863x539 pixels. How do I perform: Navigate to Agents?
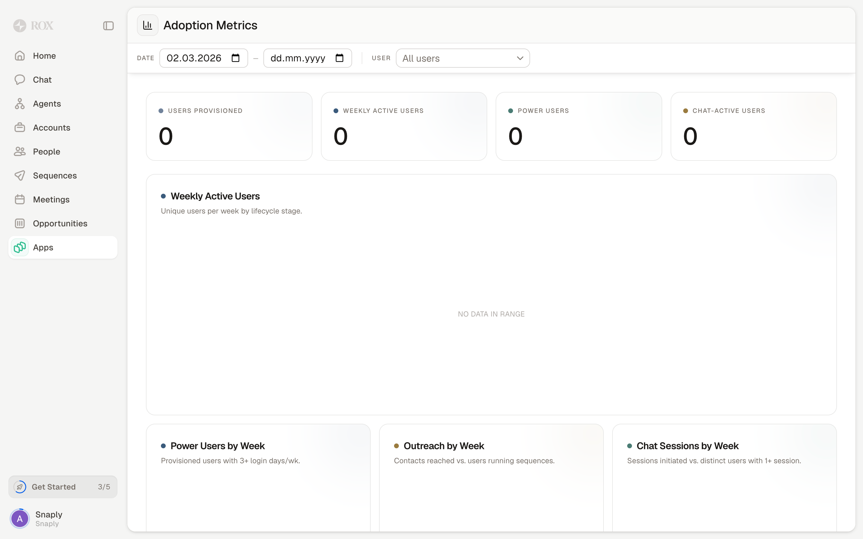point(63,103)
